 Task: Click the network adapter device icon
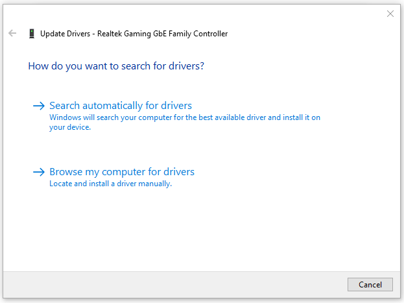point(32,34)
